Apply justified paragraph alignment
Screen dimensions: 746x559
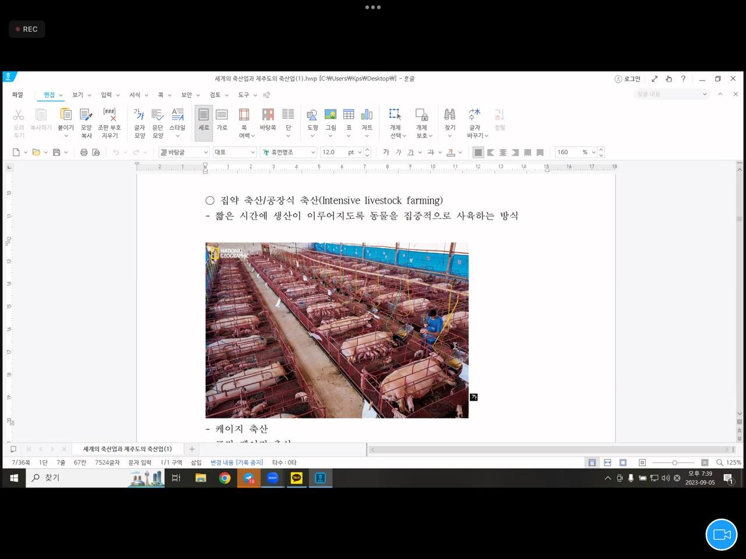478,153
